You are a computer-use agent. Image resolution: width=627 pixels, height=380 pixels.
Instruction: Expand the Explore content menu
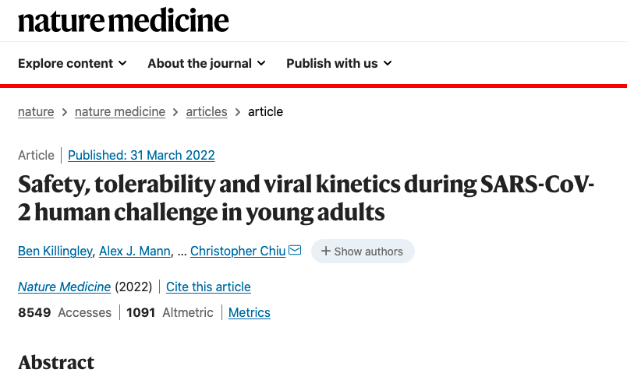tap(73, 63)
